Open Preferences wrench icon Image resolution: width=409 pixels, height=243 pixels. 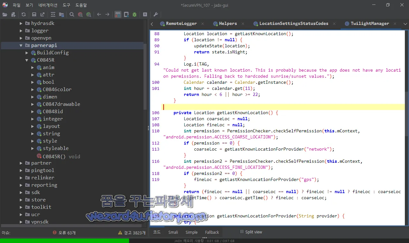click(156, 14)
